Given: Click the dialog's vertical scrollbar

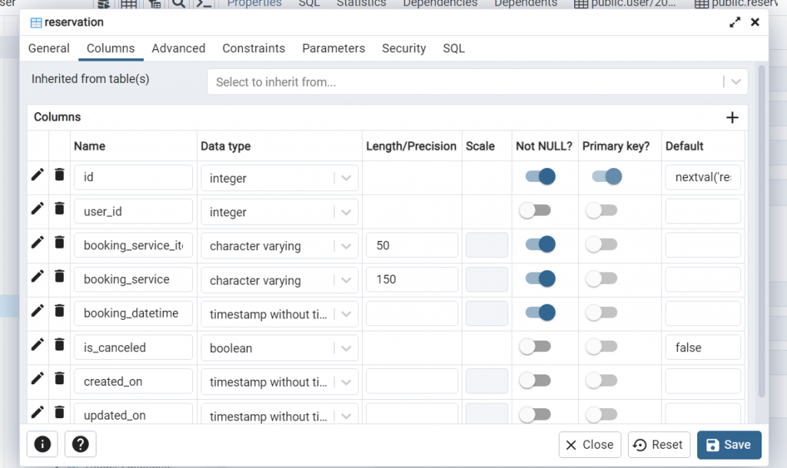Looking at the screenshot, I should pyautogui.click(x=762, y=230).
